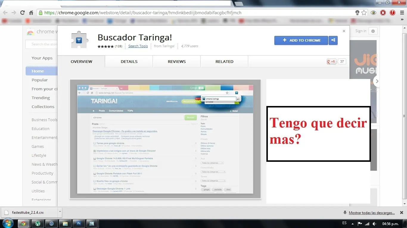Click the uTorrent taskbar icon
Image resolution: width=407 pixels, height=228 pixels.
pos(38,224)
